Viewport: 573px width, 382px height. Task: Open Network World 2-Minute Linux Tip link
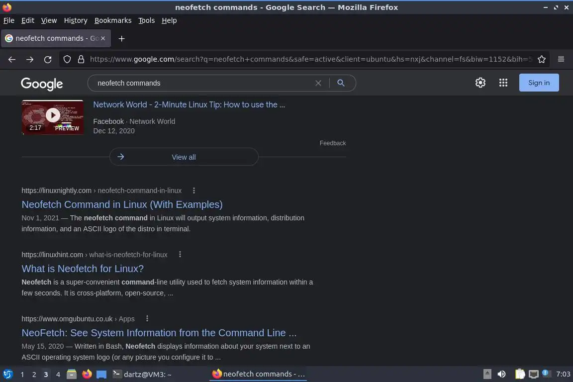(189, 104)
